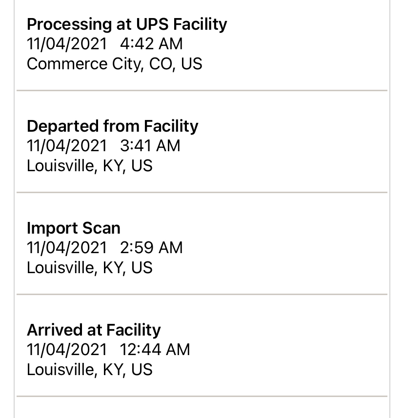Click the 4:42 AM time text
This screenshot has height=418, width=404.
point(151,44)
